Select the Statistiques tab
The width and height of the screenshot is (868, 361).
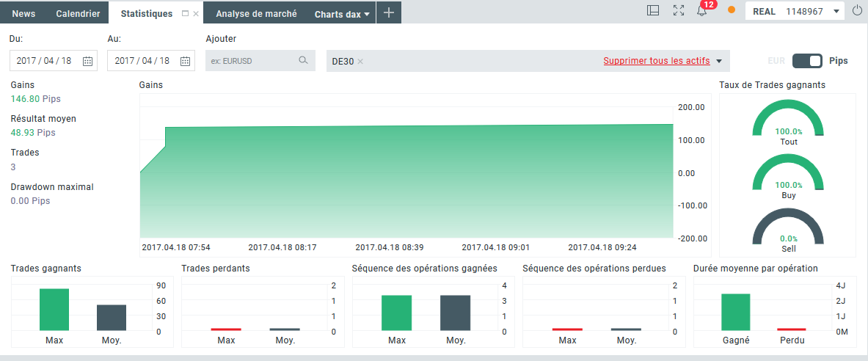point(146,14)
